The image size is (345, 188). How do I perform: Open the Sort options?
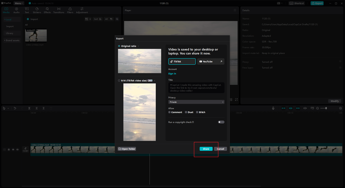(x=98, y=19)
